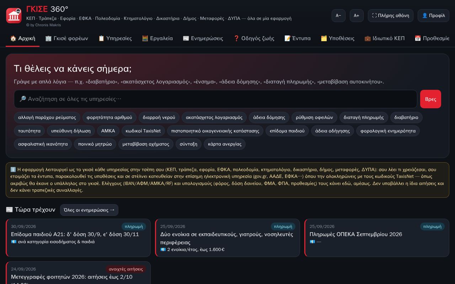Choose the κωδικοί TaxisNet chip
Screen dimensions: 455x284
point(143,131)
